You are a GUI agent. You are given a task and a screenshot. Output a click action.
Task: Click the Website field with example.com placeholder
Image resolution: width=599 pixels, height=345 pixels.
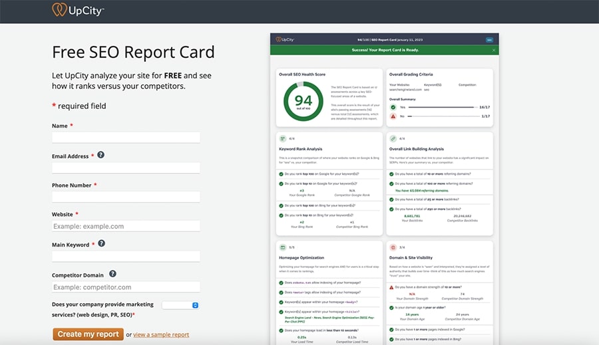coord(126,226)
